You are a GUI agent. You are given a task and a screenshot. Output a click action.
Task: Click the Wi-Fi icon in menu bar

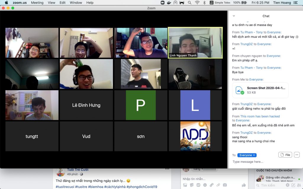(197, 3)
